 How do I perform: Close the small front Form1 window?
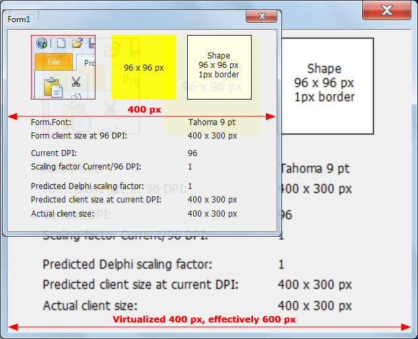point(262,16)
